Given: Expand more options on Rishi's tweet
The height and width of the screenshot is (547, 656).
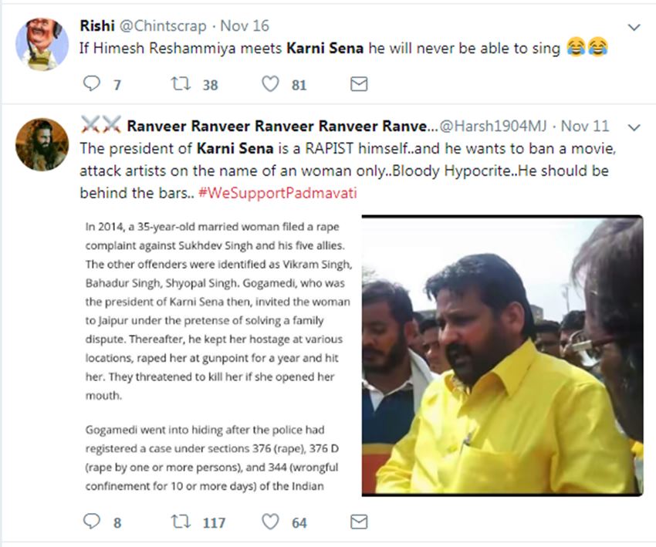Looking at the screenshot, I should pyautogui.click(x=634, y=28).
